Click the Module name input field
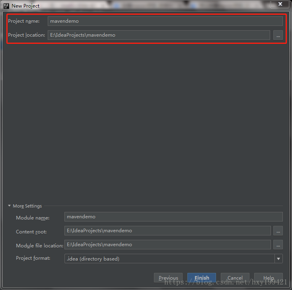Image resolution: width=292 pixels, height=290 pixels. 173,217
